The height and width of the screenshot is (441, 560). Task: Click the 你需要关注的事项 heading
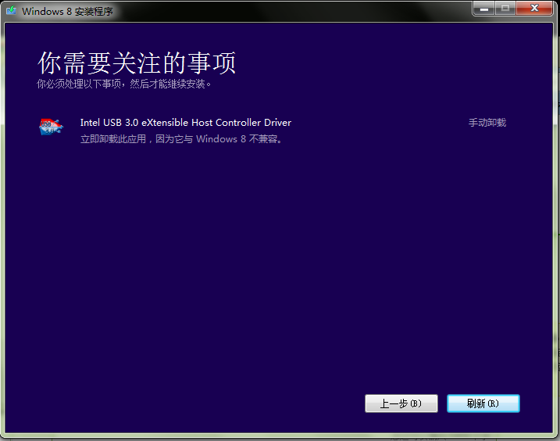pyautogui.click(x=137, y=63)
